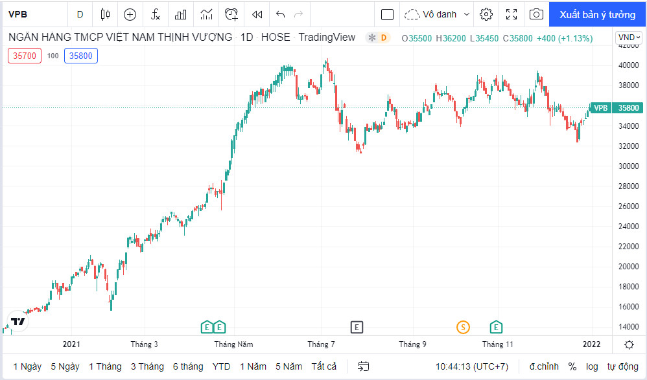Click the 100 quantity value
Screen dimensions: 647x380
(x=53, y=56)
